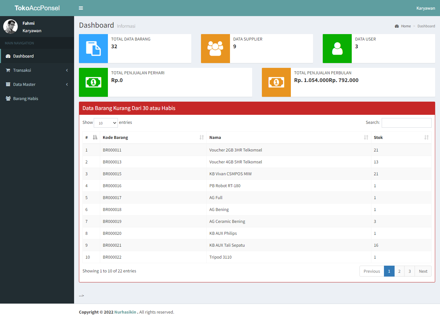Expand the Transaksi sidebar menu
The height and width of the screenshot is (320, 440).
37,70
